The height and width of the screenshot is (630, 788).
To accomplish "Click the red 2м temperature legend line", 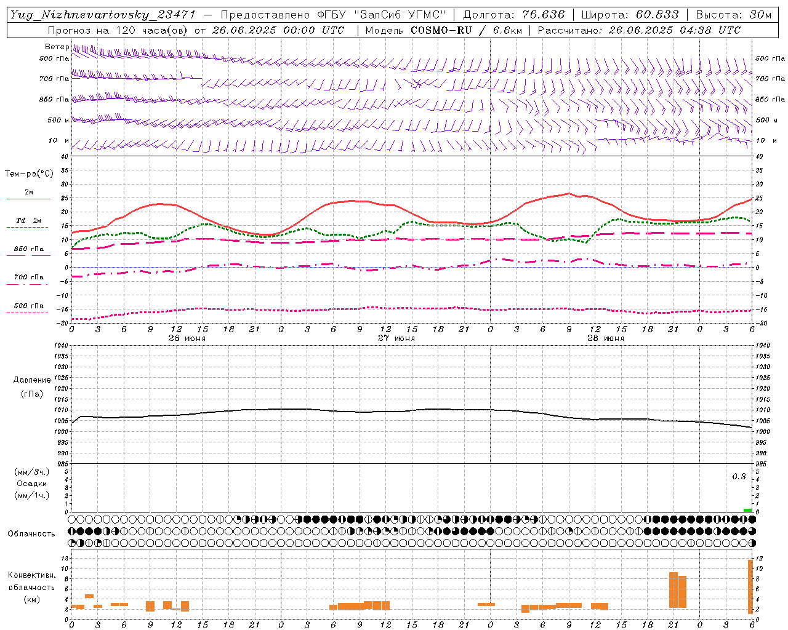I will click(28, 199).
